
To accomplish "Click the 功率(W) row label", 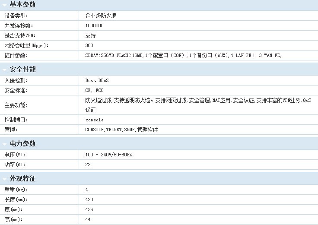I will [x=14, y=165].
